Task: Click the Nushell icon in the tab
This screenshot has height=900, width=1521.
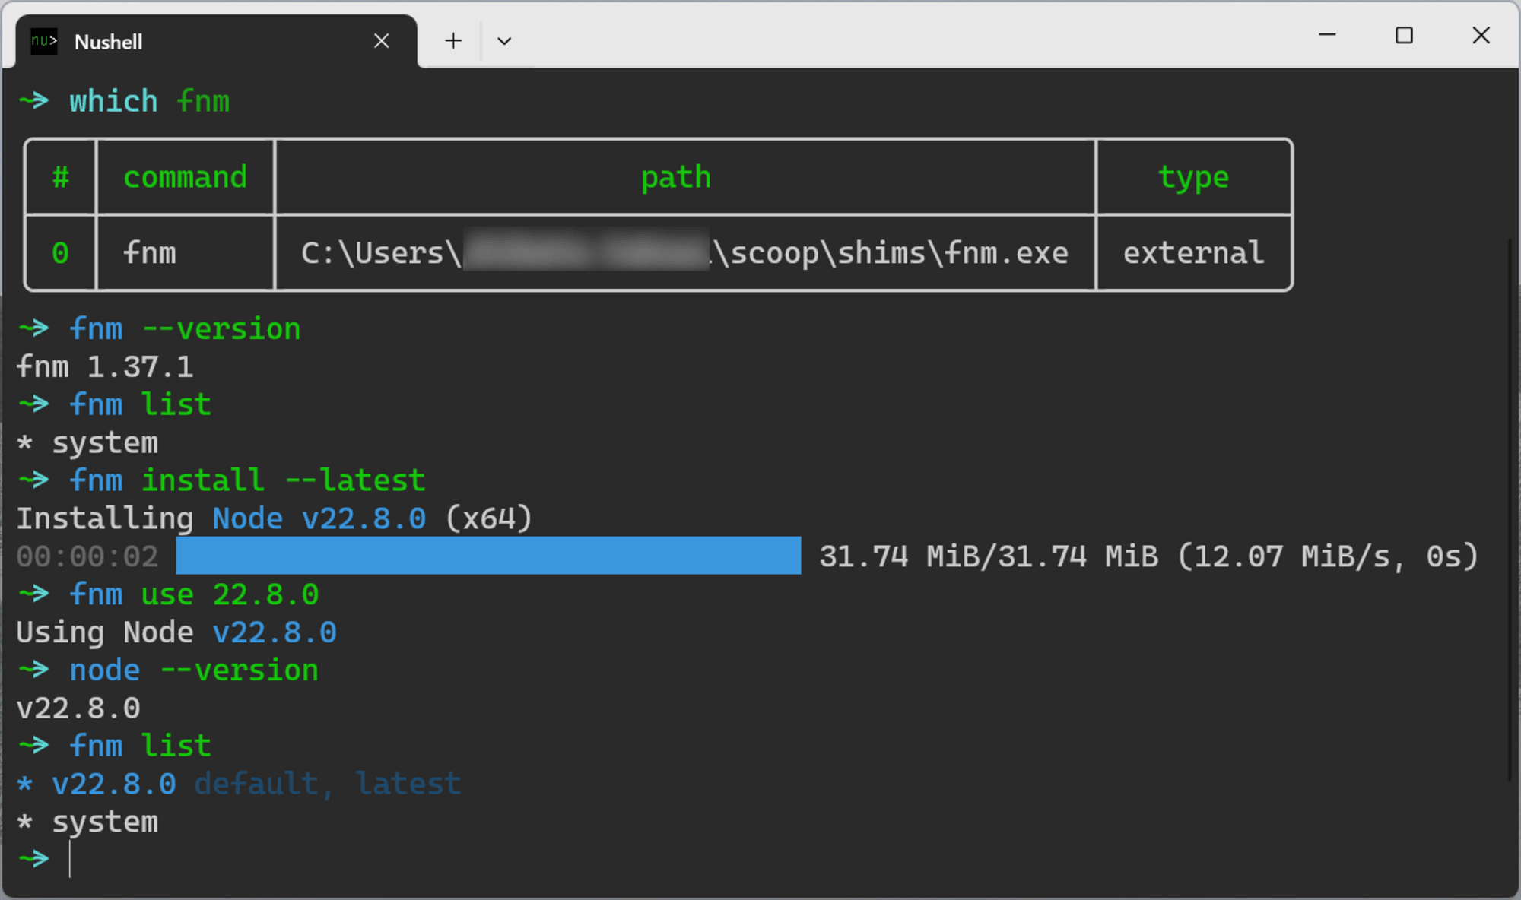Action: 43,41
